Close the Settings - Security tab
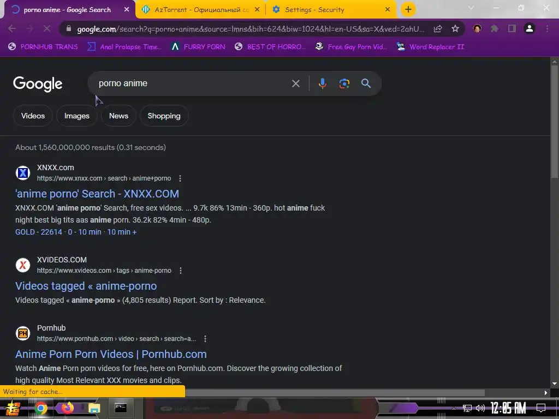Image resolution: width=559 pixels, height=419 pixels. [388, 10]
